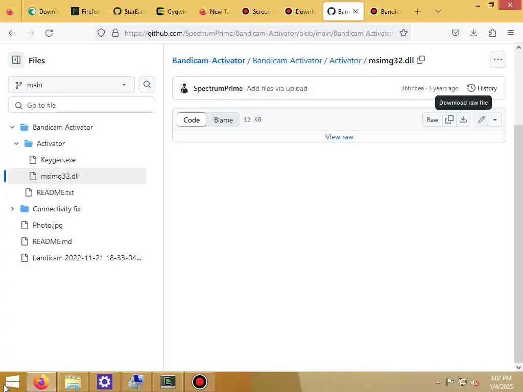Go to Bandicam-Activator repository breadcrumb
Viewport: 523px width, 392px height.
[208, 60]
